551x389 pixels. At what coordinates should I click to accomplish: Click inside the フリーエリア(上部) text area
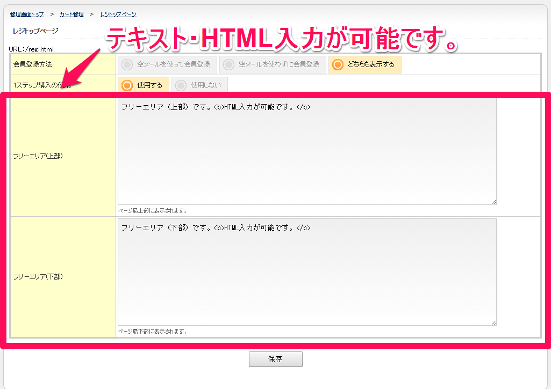tap(306, 156)
